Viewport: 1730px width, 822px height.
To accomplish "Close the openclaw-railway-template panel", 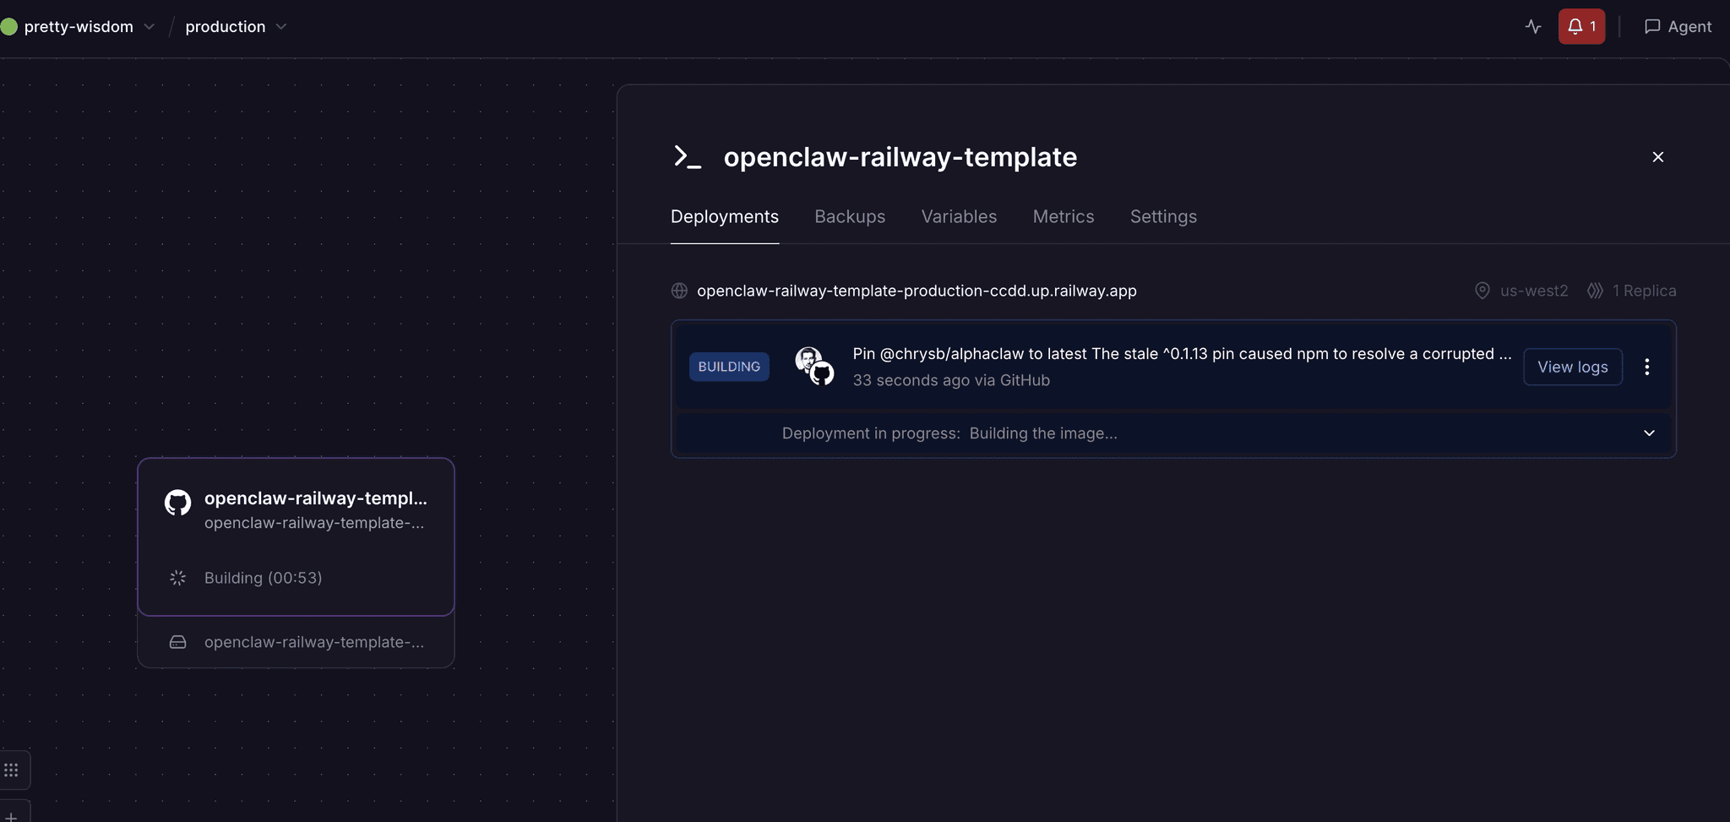I will coord(1657,157).
